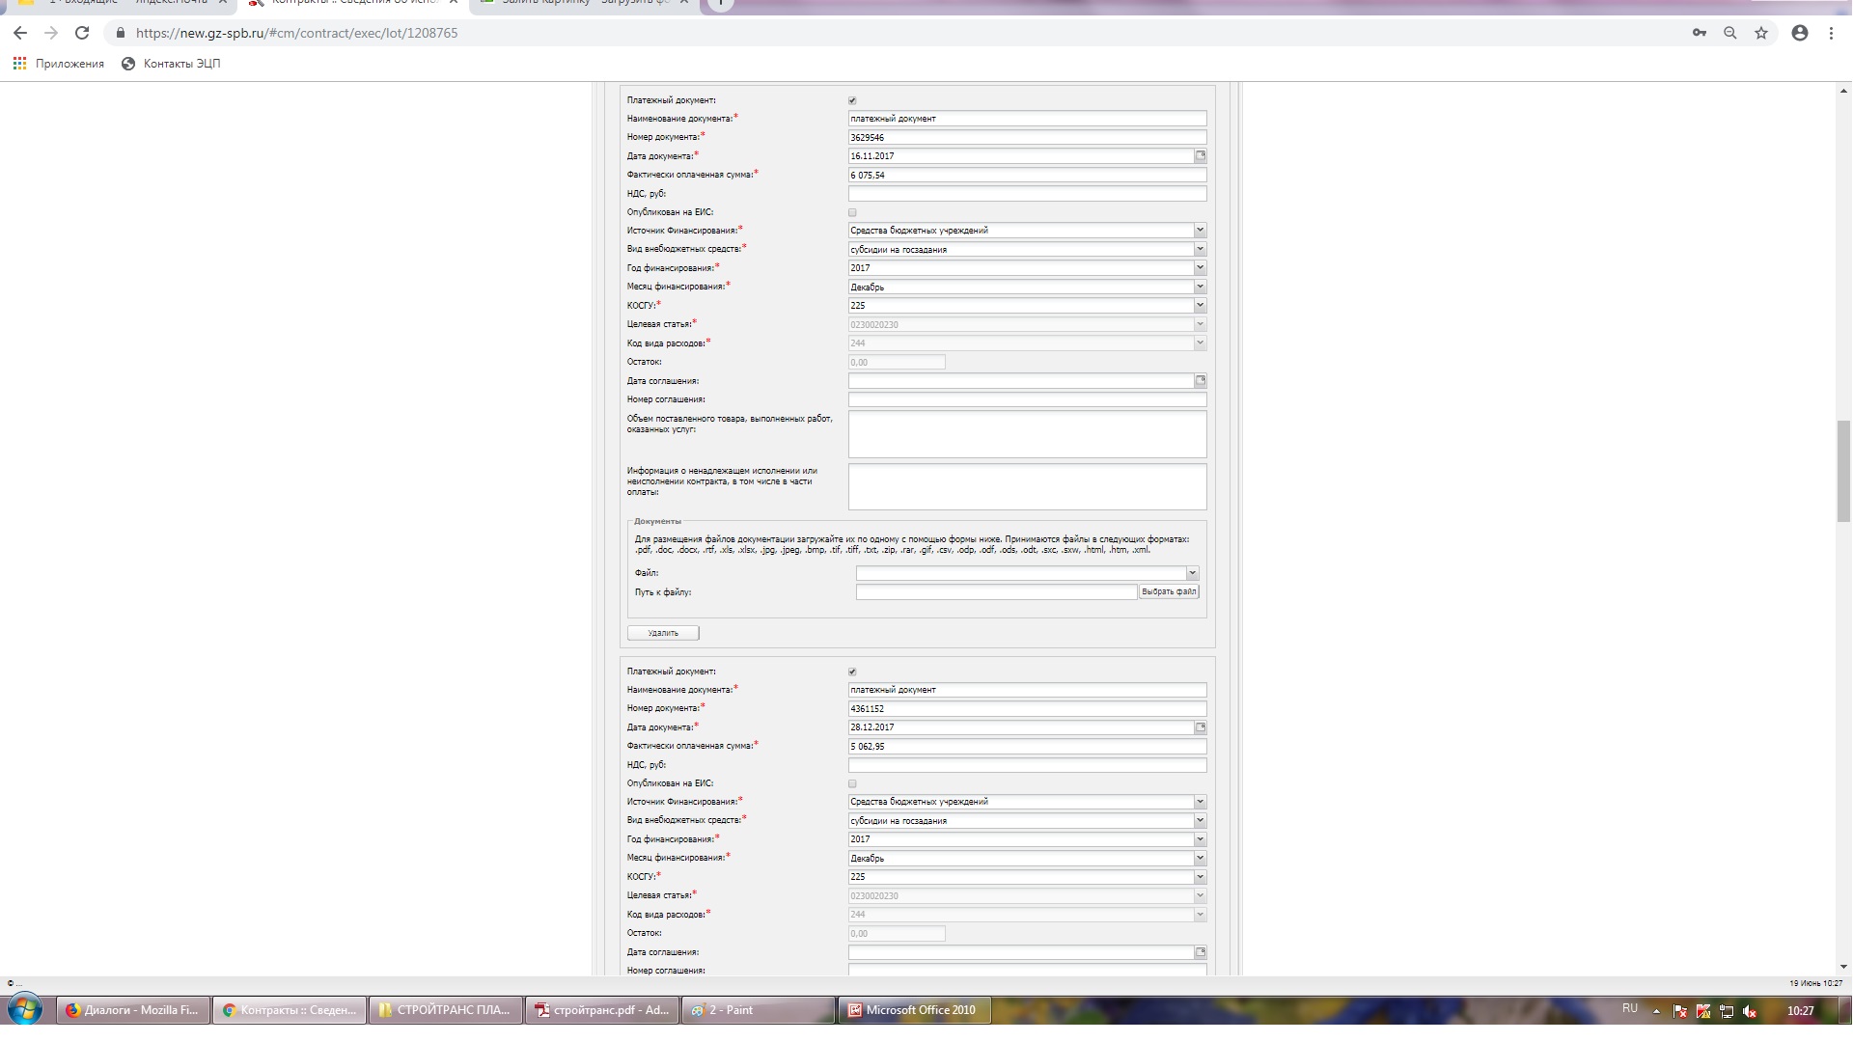Screen dimensions: 1853x1042
Task: Click the browser zoom magnifier icon
Action: click(1730, 33)
